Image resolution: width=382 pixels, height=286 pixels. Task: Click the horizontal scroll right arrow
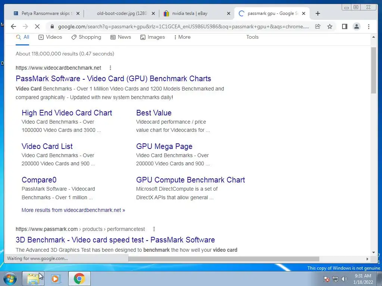click(x=367, y=259)
